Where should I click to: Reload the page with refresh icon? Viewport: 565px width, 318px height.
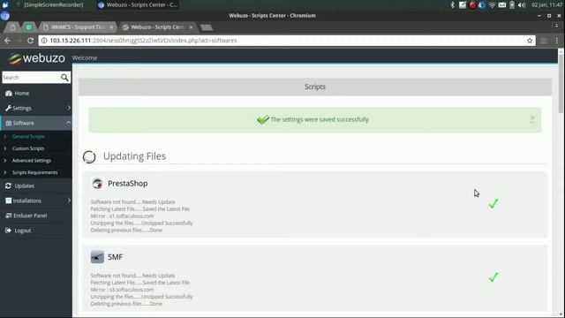tap(30, 41)
